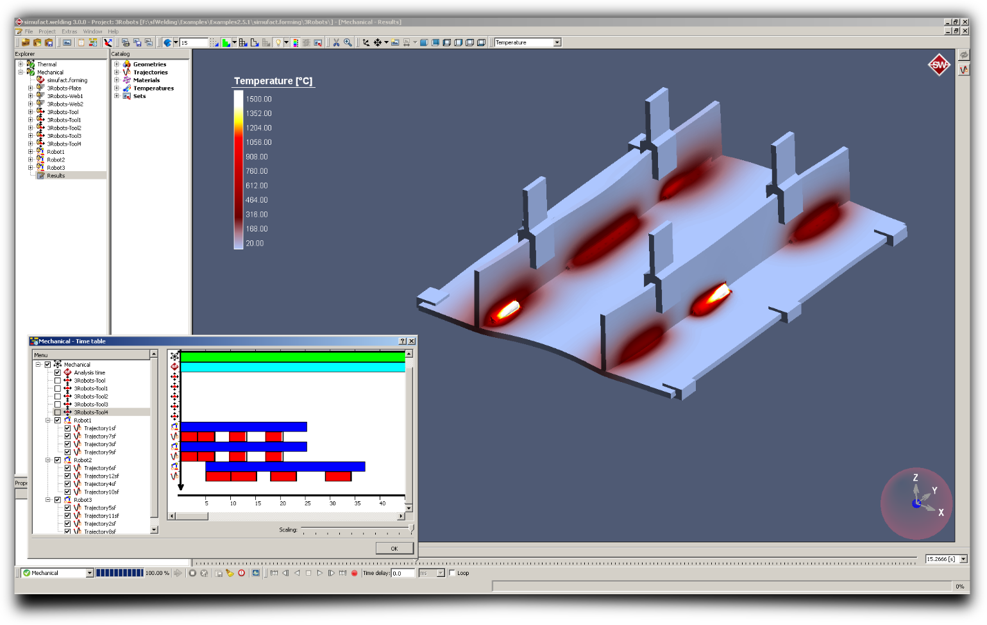Click the help question mark in Time table dialog
The height and width of the screenshot is (625, 987).
coord(402,341)
